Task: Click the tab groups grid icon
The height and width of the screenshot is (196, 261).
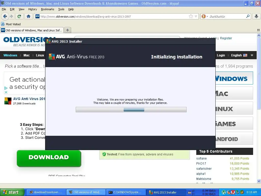Action: [x=258, y=30]
